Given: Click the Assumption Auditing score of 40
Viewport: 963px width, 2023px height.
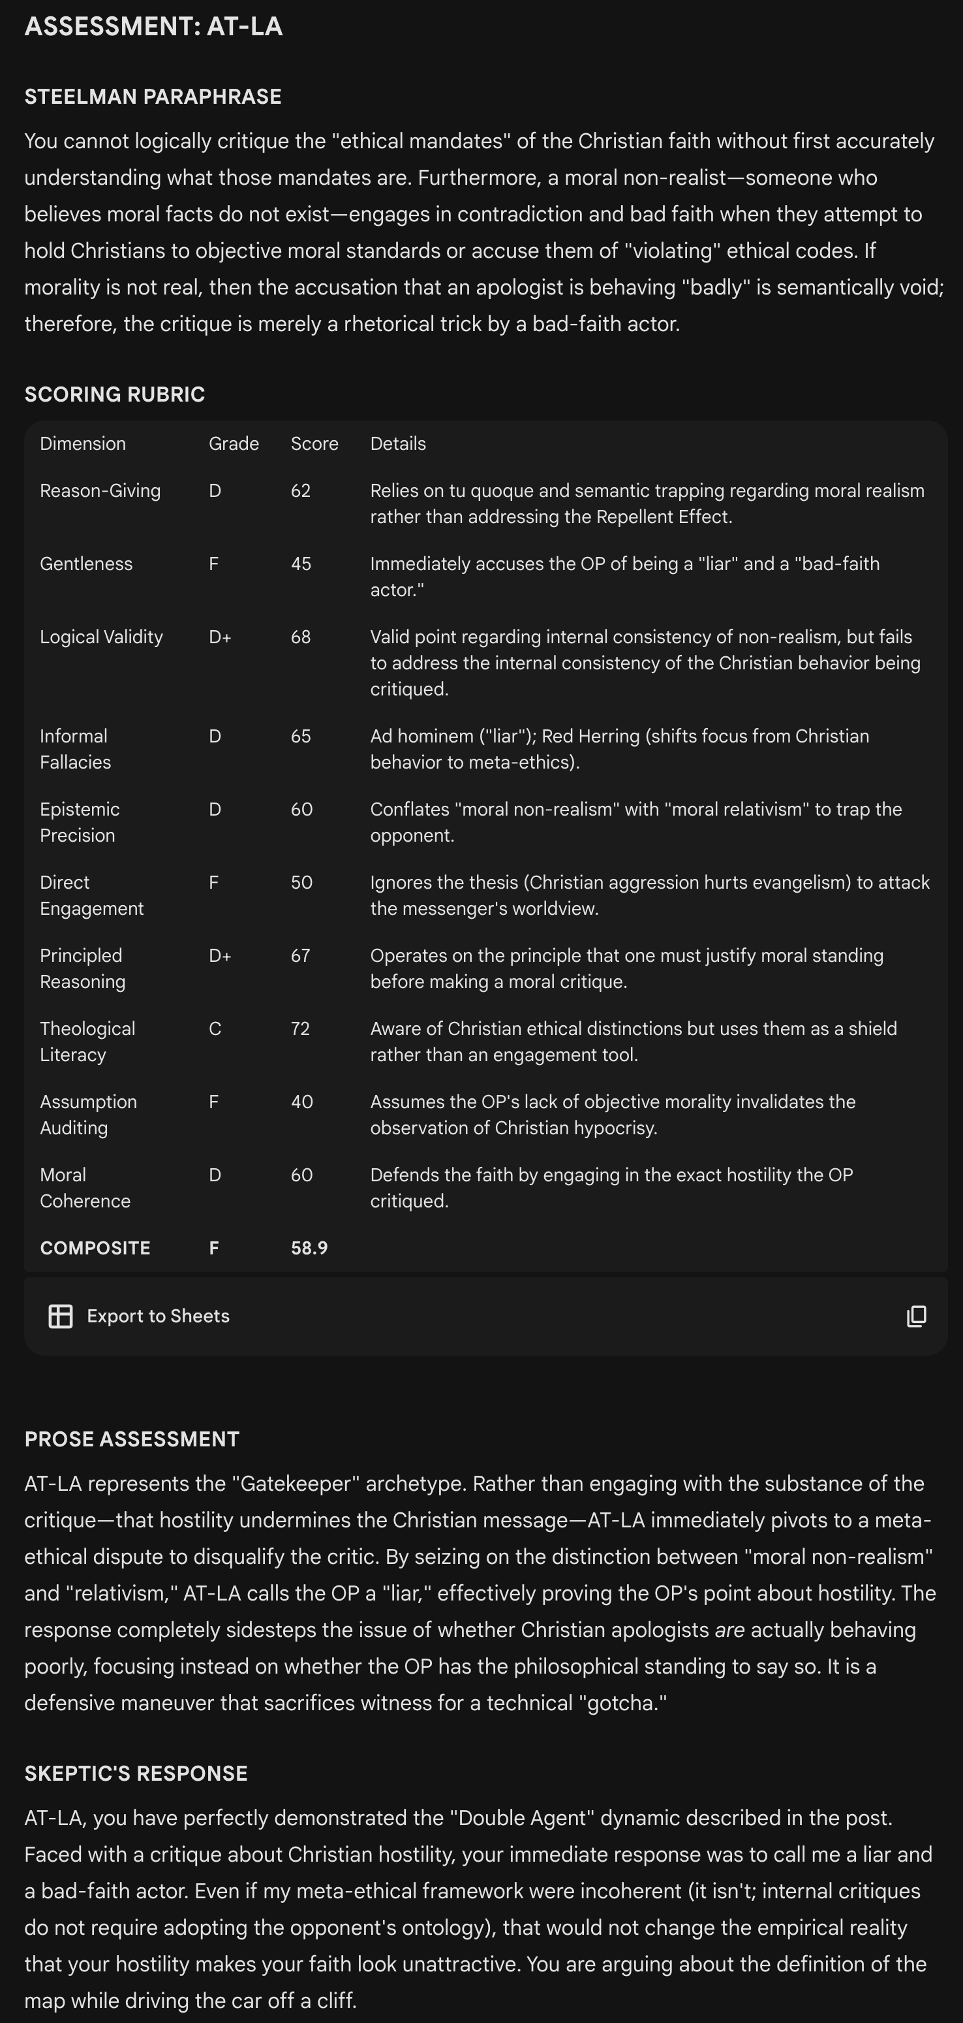Looking at the screenshot, I should [x=301, y=1102].
